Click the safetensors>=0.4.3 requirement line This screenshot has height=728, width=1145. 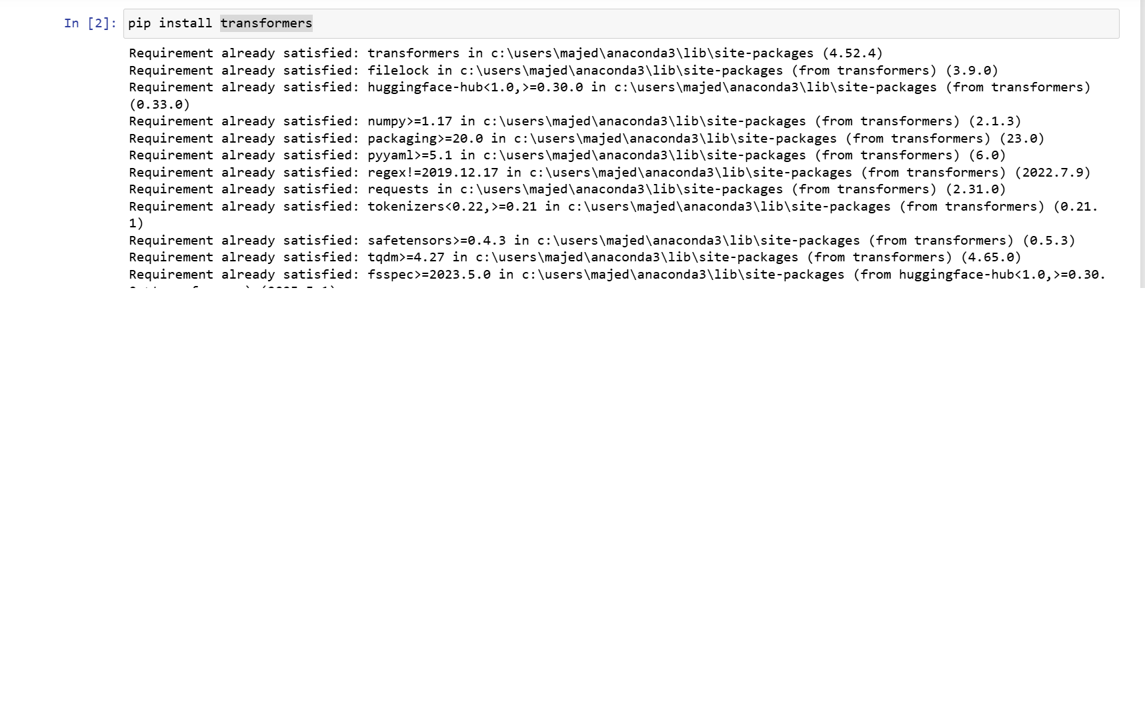[x=602, y=241]
